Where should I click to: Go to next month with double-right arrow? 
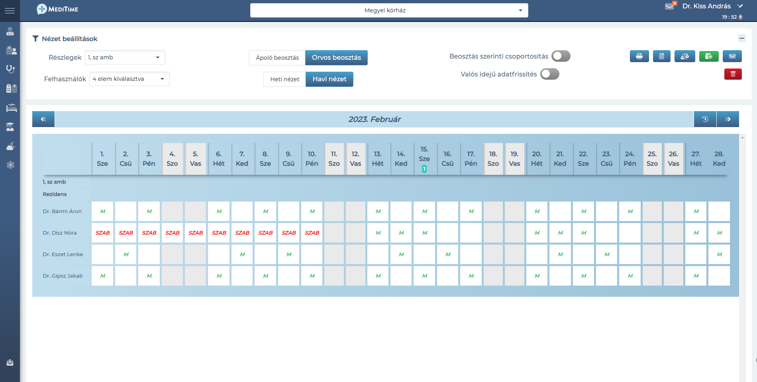(x=728, y=119)
